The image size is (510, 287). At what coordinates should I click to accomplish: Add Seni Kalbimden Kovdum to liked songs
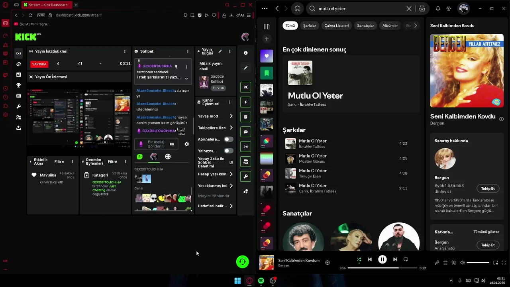click(328, 262)
